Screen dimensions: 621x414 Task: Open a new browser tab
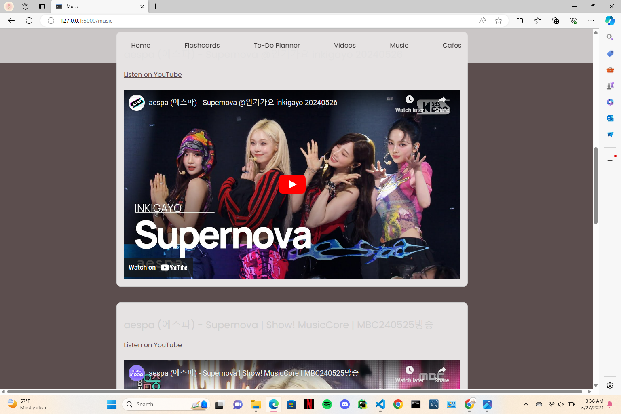[156, 6]
